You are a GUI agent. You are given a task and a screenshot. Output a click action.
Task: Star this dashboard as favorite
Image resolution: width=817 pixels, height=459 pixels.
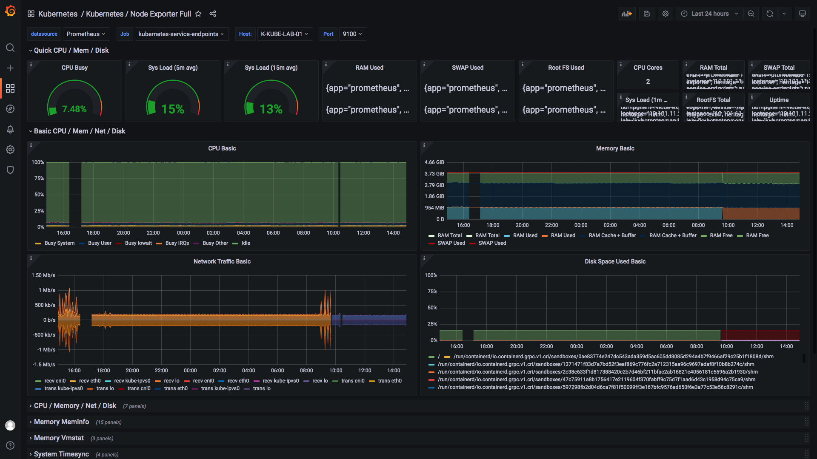pos(198,14)
